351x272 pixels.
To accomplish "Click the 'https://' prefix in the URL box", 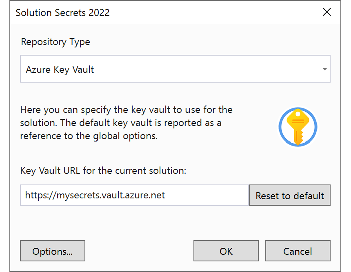I will pos(40,195).
